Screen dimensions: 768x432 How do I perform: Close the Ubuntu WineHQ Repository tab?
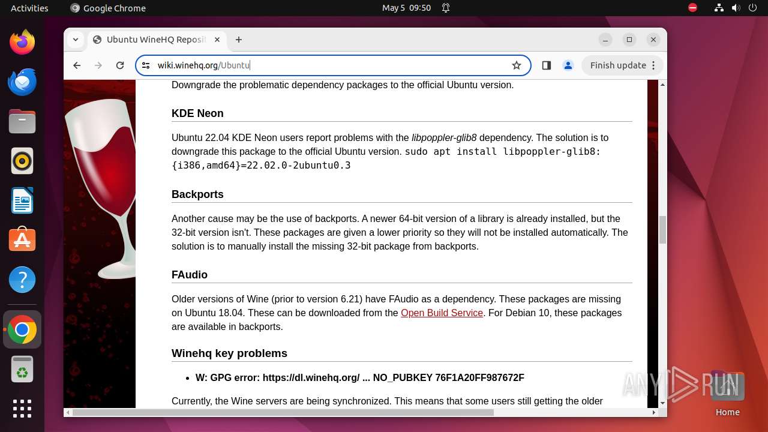[x=217, y=40]
